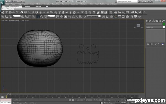Open Curve Editor from the toolbar

coord(119,17)
